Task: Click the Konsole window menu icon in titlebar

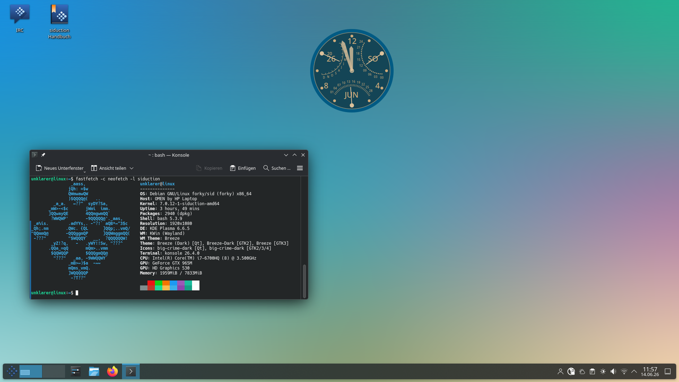Action: click(x=34, y=155)
